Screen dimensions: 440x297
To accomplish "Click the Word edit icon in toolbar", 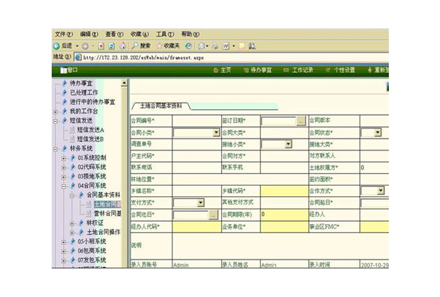I will (x=226, y=46).
